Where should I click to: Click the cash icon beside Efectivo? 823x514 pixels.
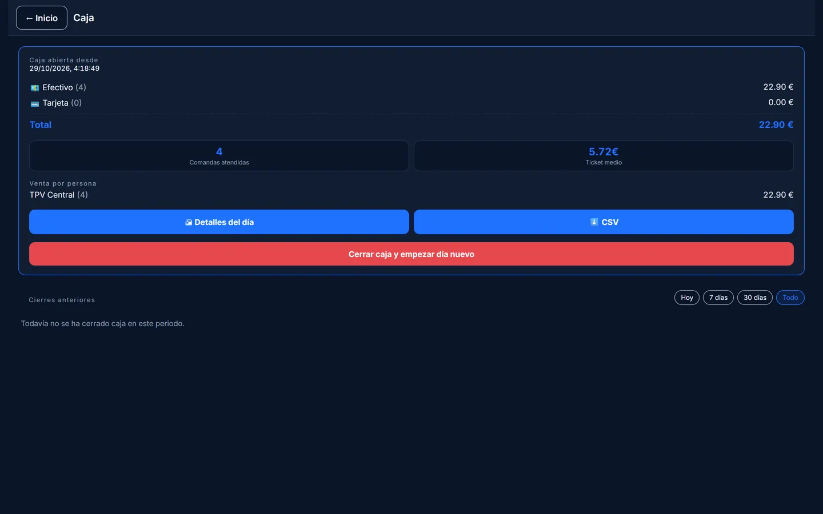[x=35, y=88]
